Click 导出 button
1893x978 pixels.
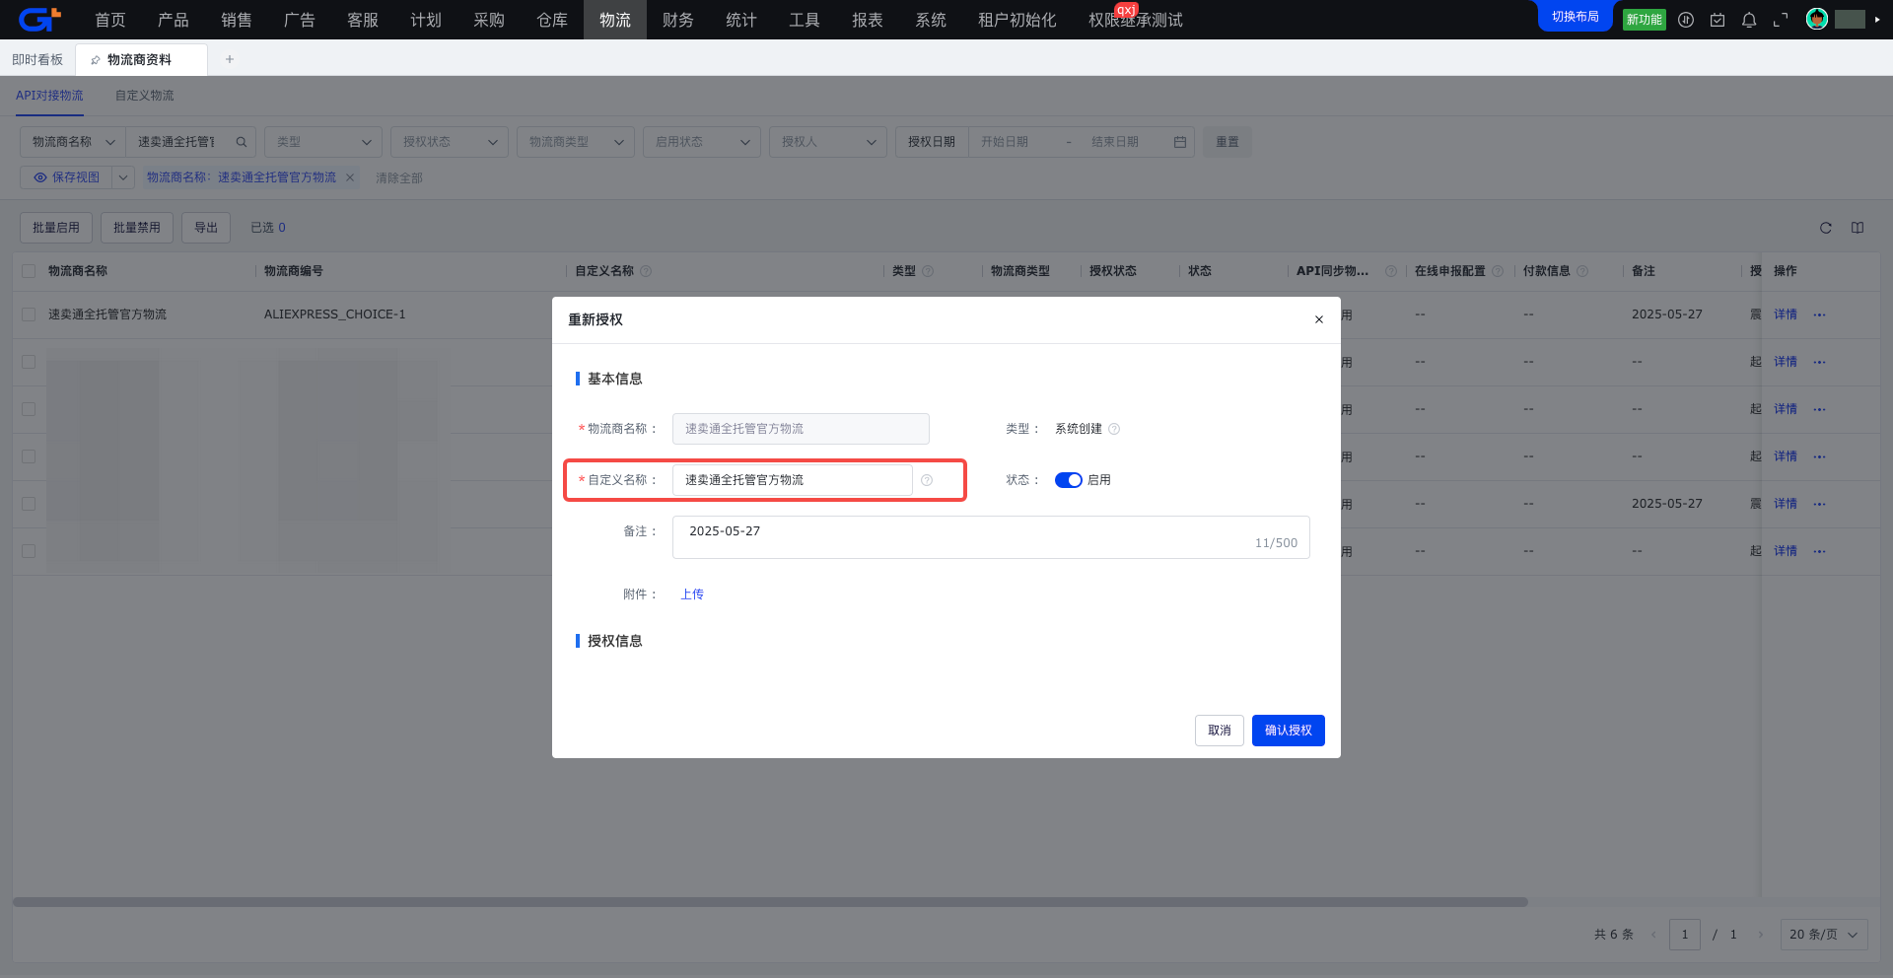[x=206, y=228]
